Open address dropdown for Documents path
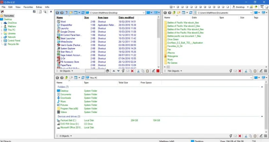The width and height of the screenshot is (269, 142). click(251, 13)
